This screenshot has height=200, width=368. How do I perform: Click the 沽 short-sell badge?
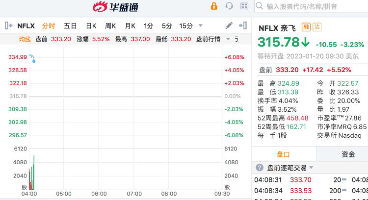pyautogui.click(x=317, y=27)
